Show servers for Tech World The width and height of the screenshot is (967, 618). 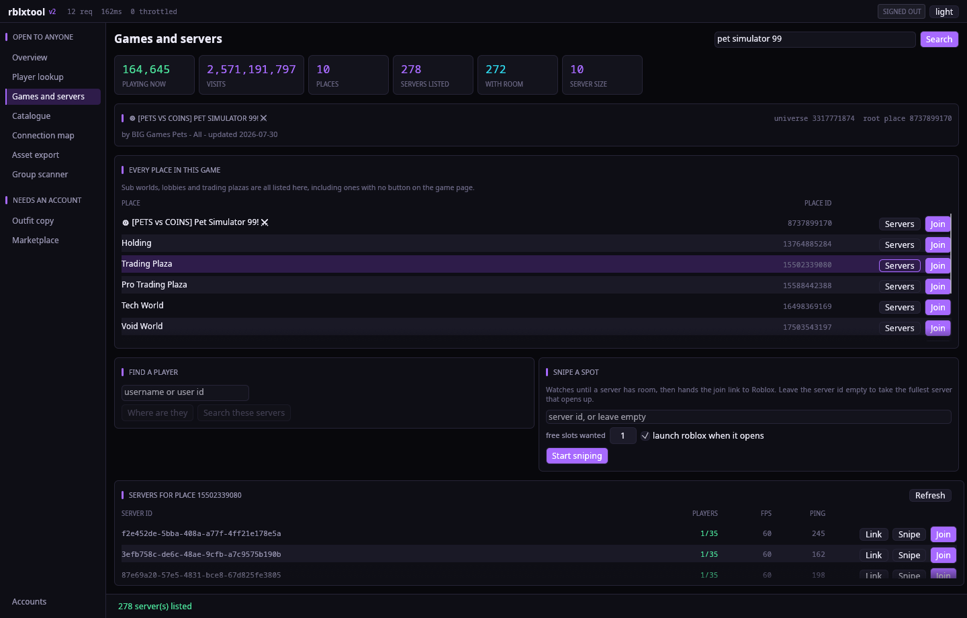click(899, 308)
